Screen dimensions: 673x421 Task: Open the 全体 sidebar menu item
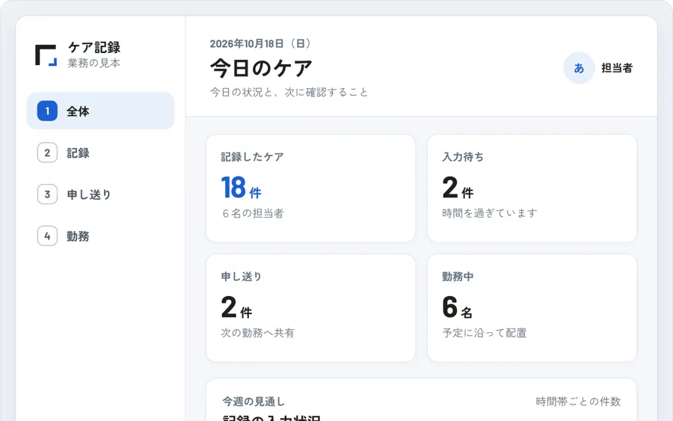[100, 111]
